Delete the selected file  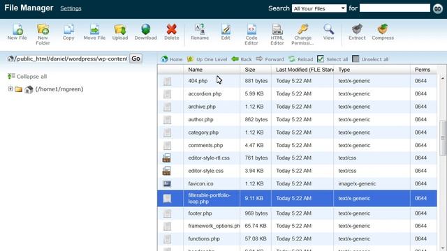[x=172, y=32]
